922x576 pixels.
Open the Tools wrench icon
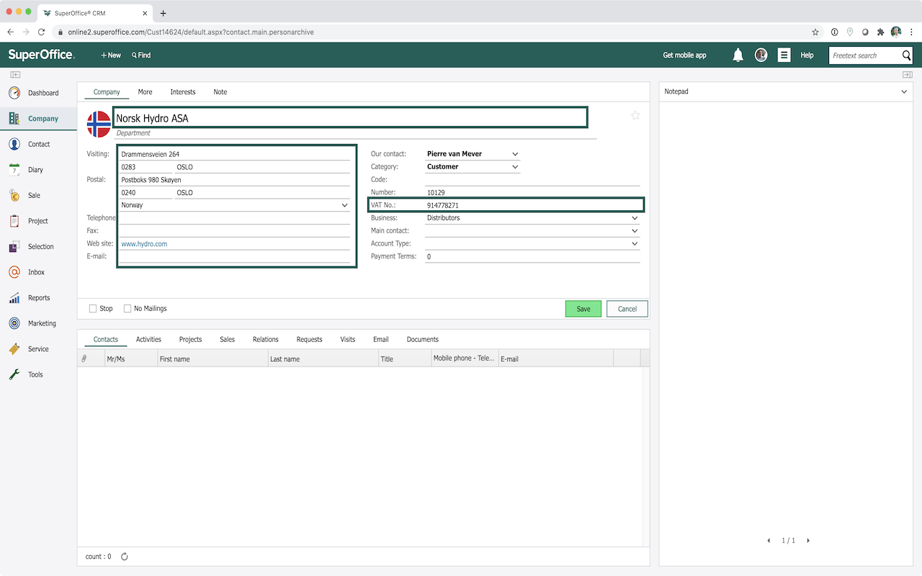tap(14, 374)
